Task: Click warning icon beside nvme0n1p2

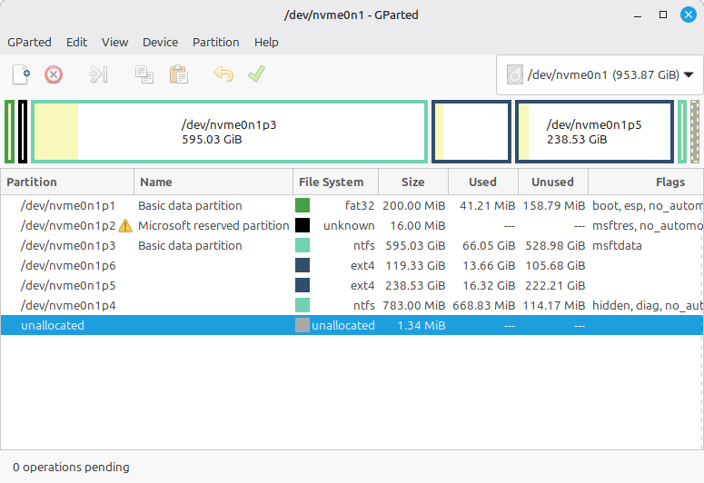Action: tap(125, 226)
